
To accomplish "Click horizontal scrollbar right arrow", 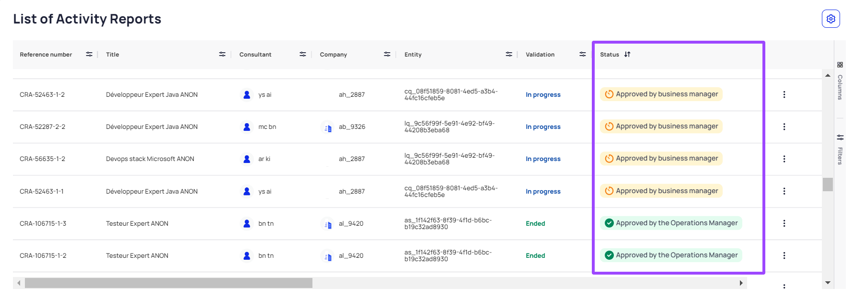I will tap(741, 283).
